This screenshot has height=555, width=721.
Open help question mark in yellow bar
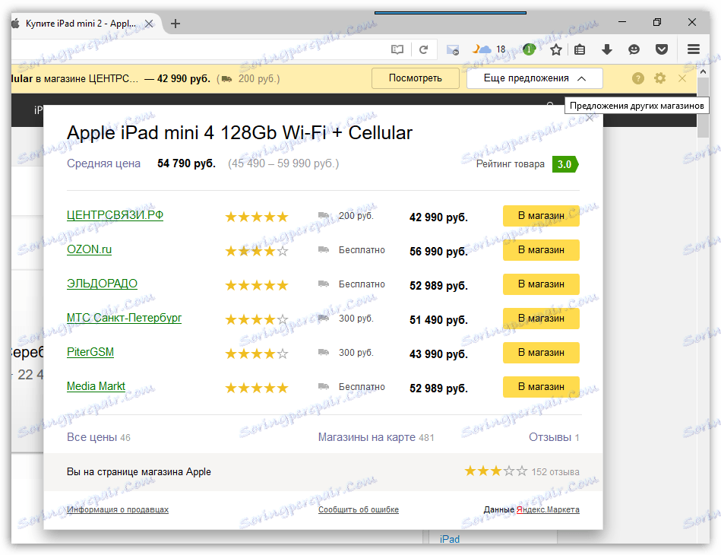637,78
